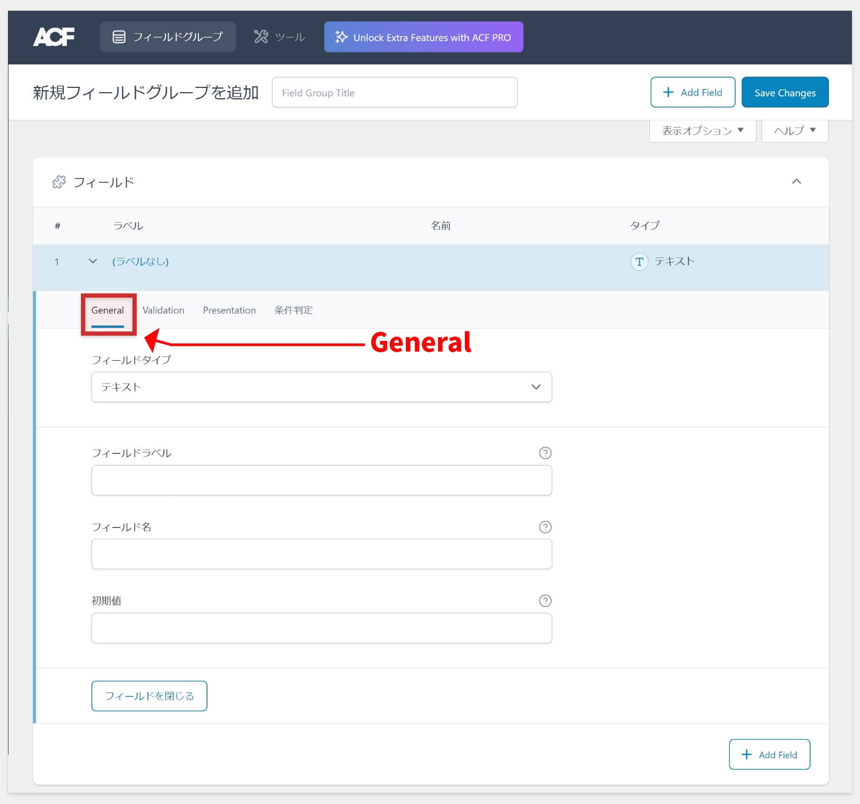Click the bottom Add Field button
Image resolution: width=860 pixels, height=804 pixels.
769,755
